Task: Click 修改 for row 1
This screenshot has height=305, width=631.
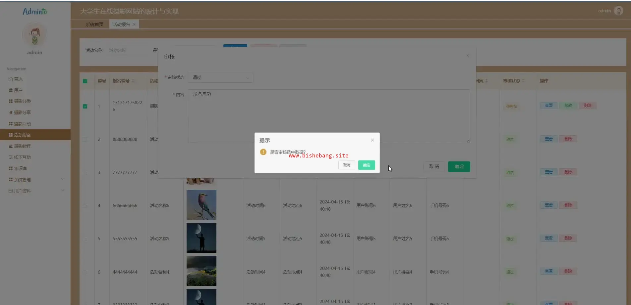Action: point(568,106)
